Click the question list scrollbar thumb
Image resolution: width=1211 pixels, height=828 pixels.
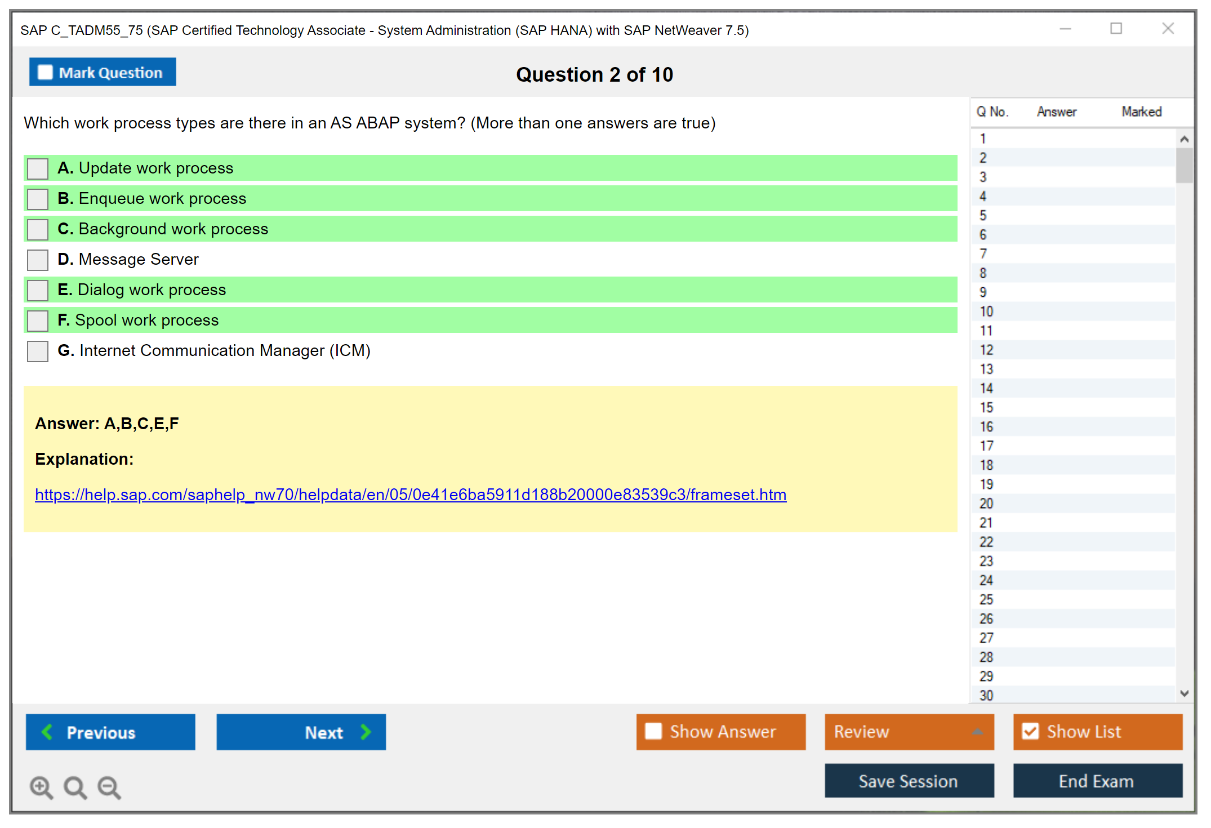coord(1184,165)
